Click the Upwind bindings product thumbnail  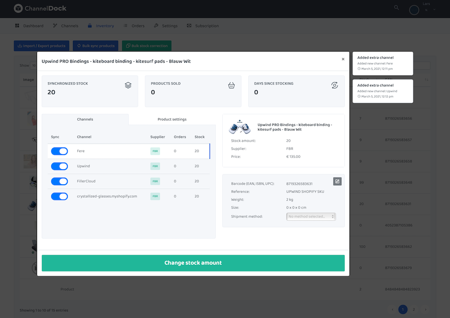coord(240,127)
